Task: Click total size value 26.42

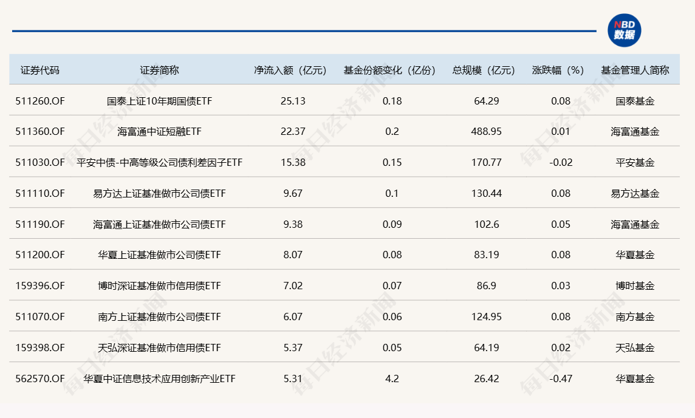Action: 486,379
